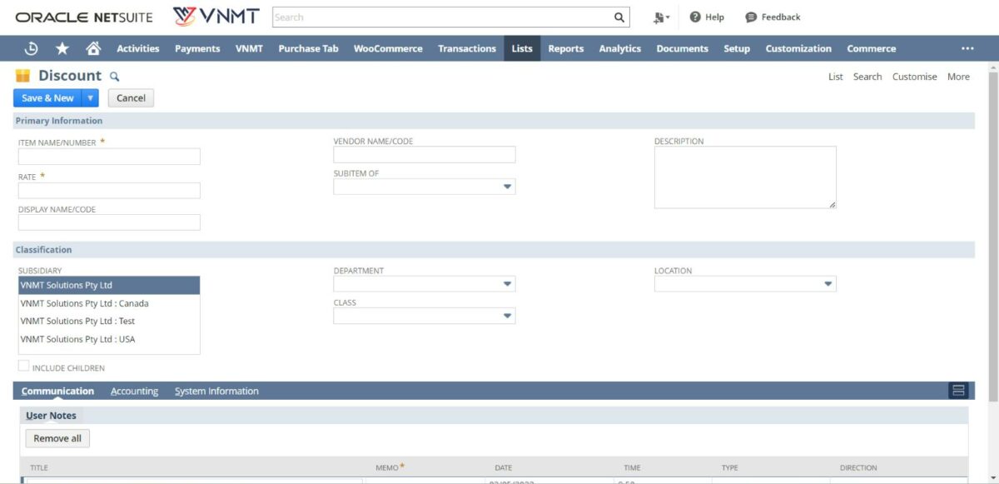Image resolution: width=999 pixels, height=484 pixels.
Task: Open the Commerce menu
Action: [872, 48]
